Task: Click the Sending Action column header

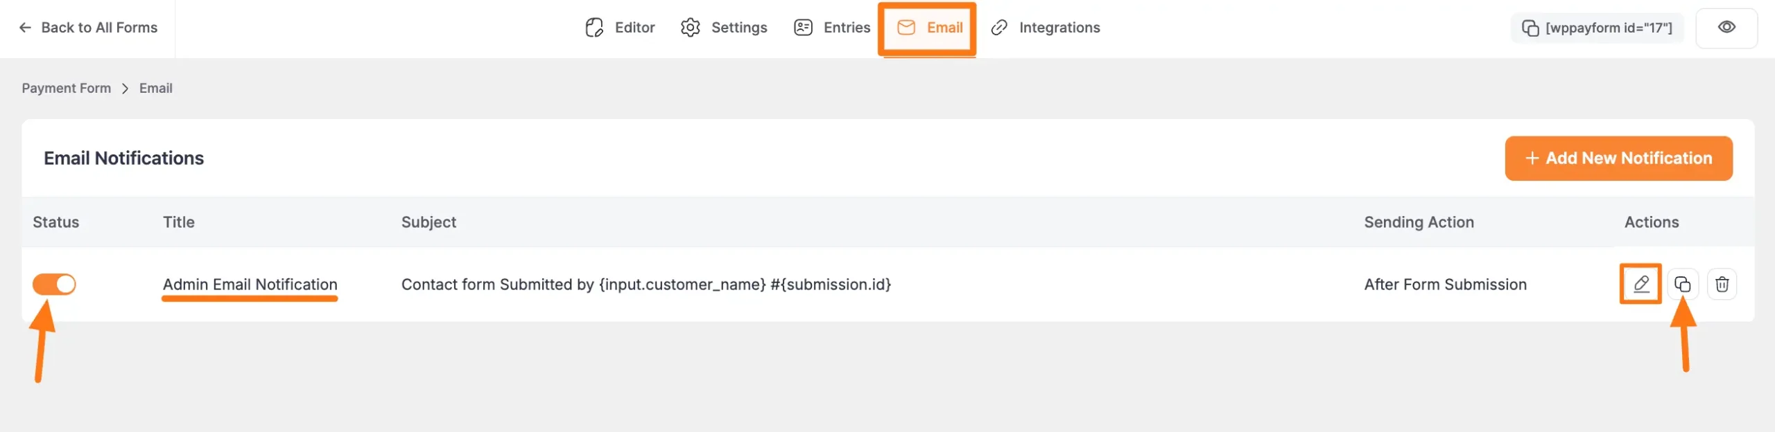Action: point(1419,222)
